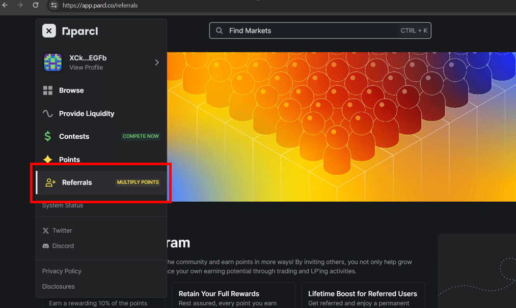Click View Profile link
The image size is (516, 308).
pyautogui.click(x=86, y=67)
